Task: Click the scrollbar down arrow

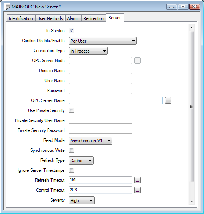Action: click(192, 202)
